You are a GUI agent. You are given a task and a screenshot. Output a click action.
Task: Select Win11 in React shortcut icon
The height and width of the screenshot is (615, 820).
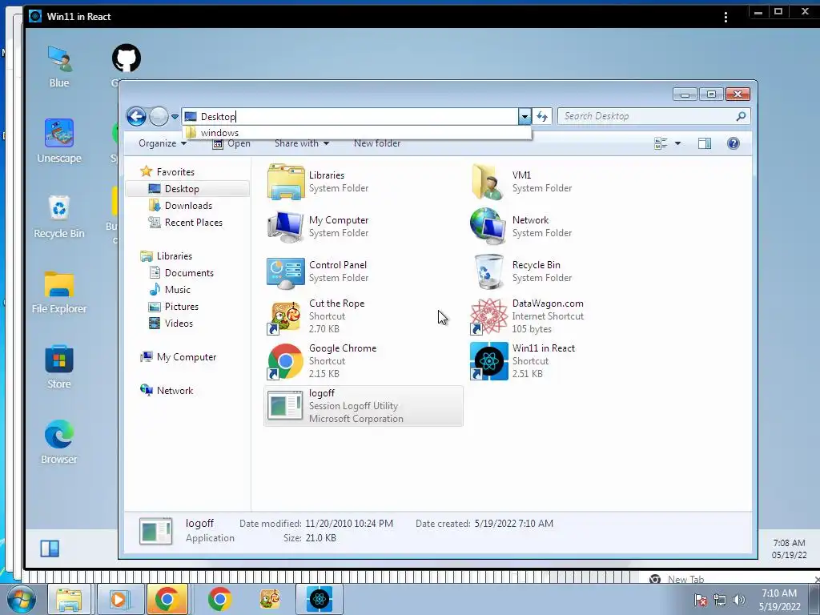(488, 361)
